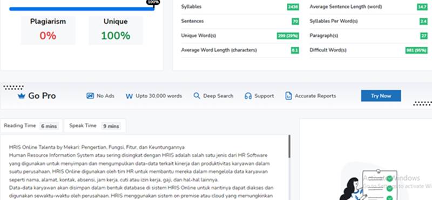Viewport: 432px width, 200px height.
Task: Click the "No Ads" label
Action: (x=105, y=96)
